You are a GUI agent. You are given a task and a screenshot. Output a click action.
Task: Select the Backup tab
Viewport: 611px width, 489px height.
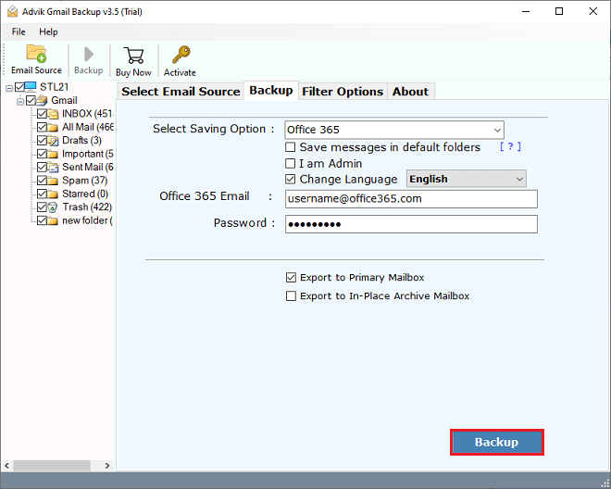tap(271, 91)
